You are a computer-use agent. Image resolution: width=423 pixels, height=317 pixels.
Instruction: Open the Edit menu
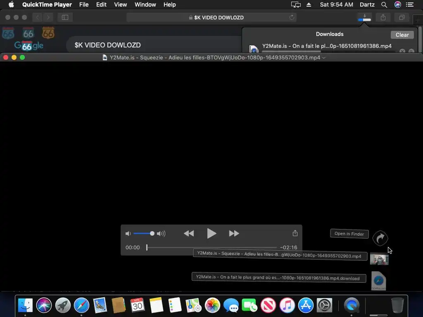[x=101, y=5]
